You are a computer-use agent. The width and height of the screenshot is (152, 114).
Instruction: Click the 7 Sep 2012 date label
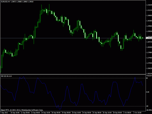click(x=4, y=113)
